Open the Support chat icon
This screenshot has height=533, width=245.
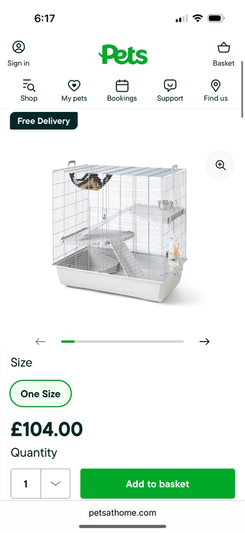pos(170,85)
